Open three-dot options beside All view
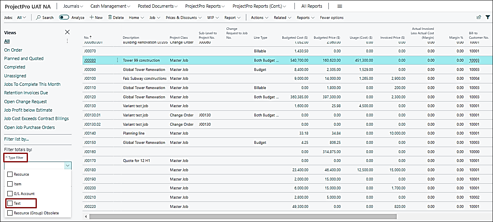The width and height of the screenshot is (493, 222). pos(67,41)
